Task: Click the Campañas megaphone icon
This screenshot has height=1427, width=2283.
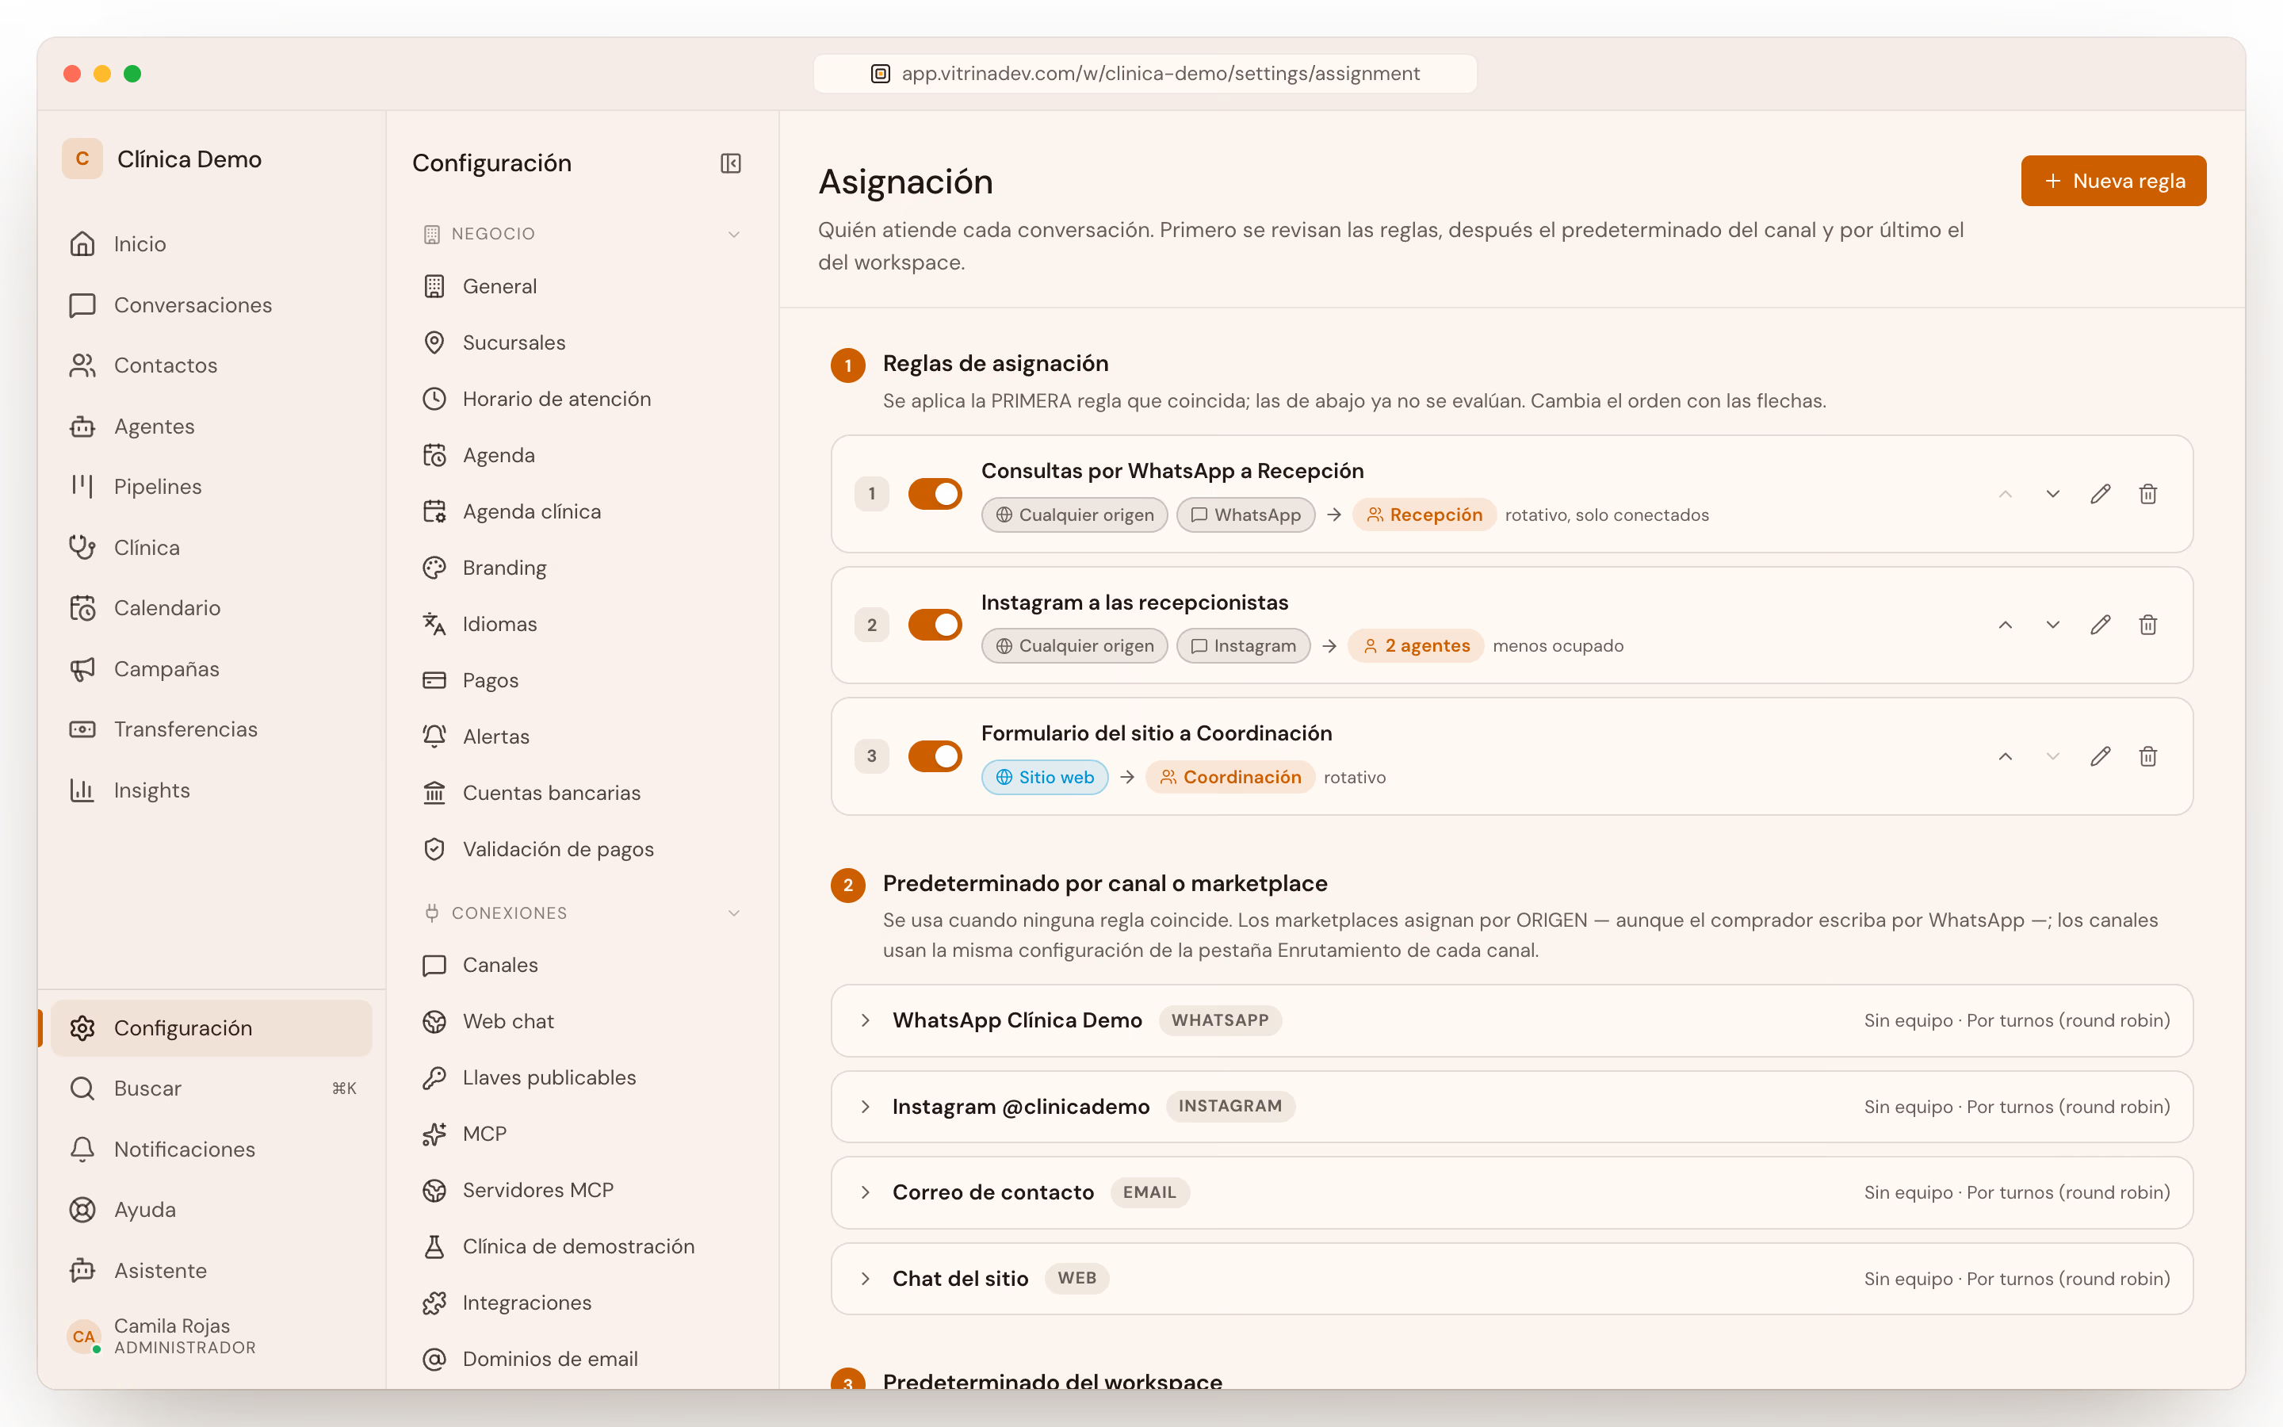Action: click(82, 669)
